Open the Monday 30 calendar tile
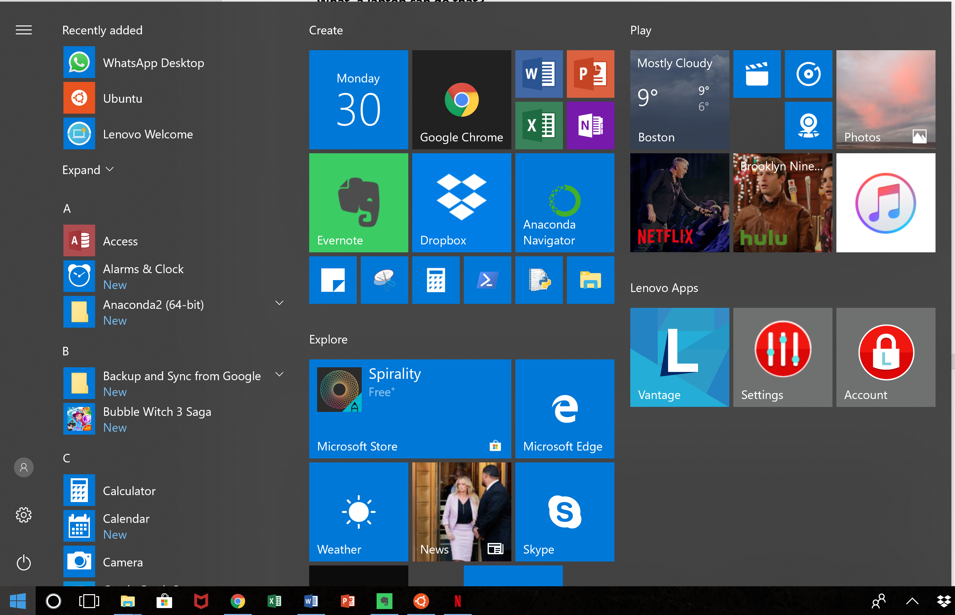The height and width of the screenshot is (615, 955). (358, 99)
